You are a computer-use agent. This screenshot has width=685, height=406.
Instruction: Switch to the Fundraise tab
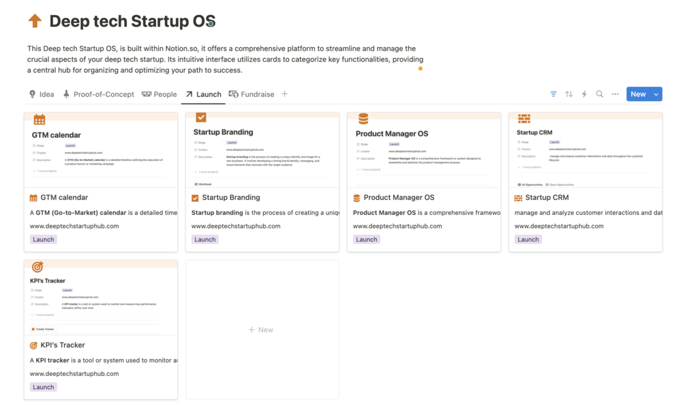pos(252,94)
